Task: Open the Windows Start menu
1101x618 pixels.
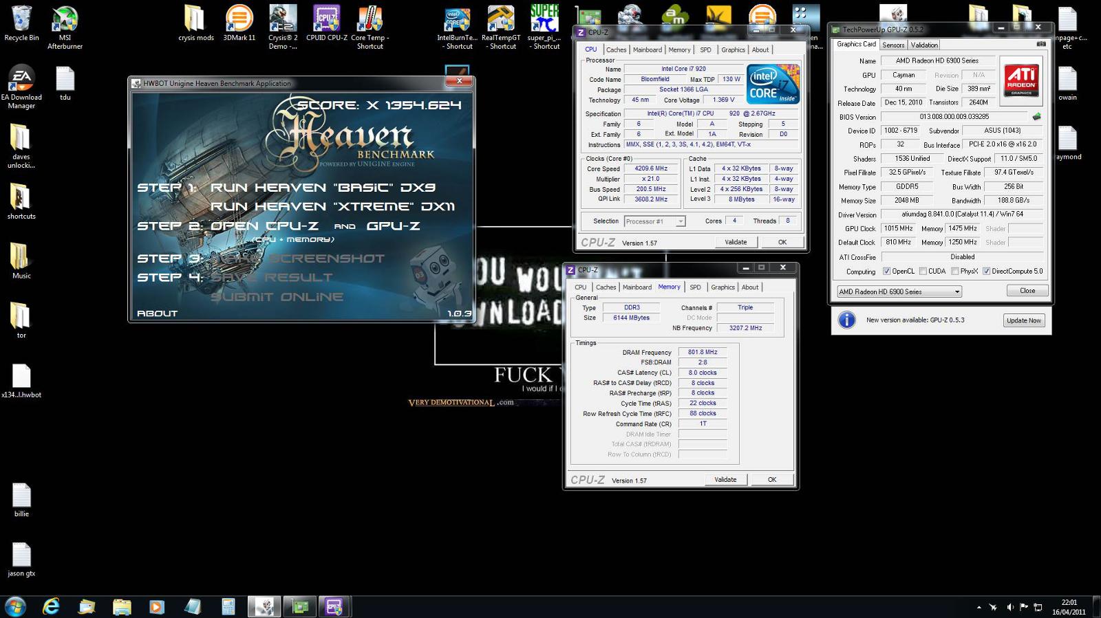Action: tap(15, 606)
